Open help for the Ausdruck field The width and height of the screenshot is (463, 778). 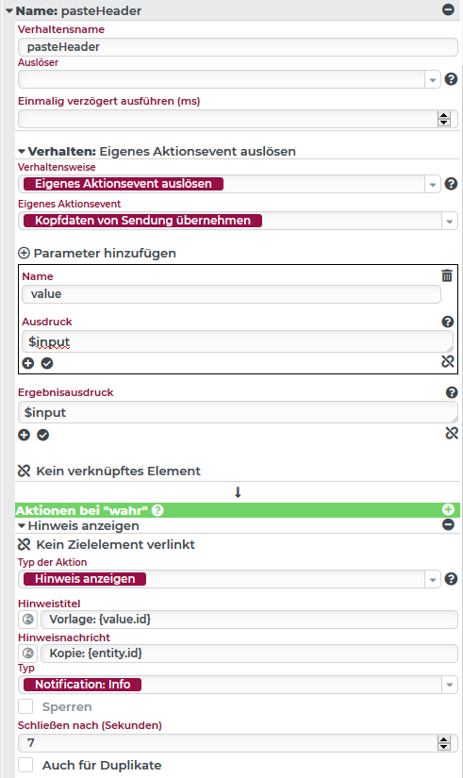click(448, 322)
